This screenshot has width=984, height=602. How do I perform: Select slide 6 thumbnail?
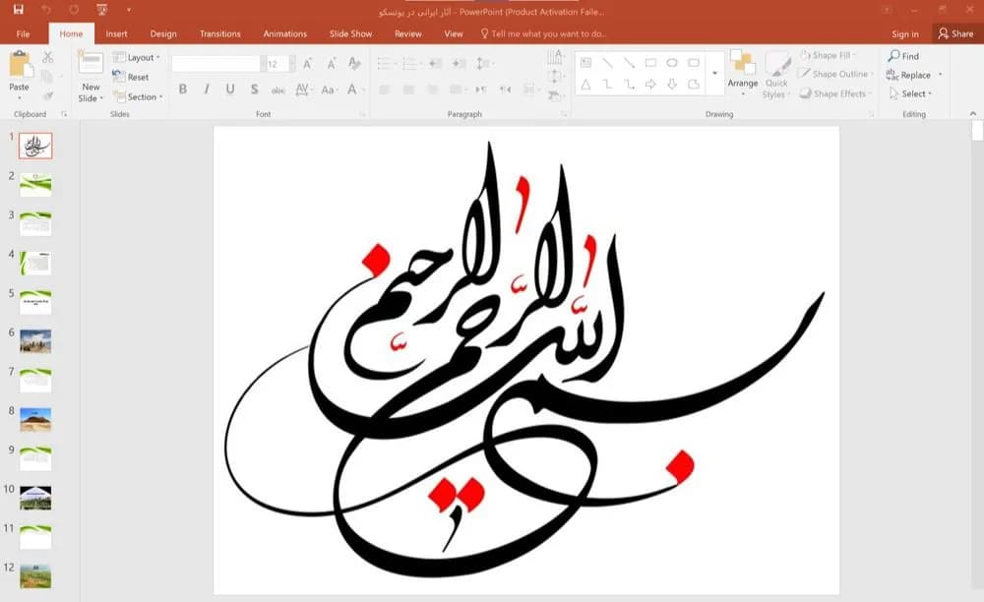click(35, 341)
